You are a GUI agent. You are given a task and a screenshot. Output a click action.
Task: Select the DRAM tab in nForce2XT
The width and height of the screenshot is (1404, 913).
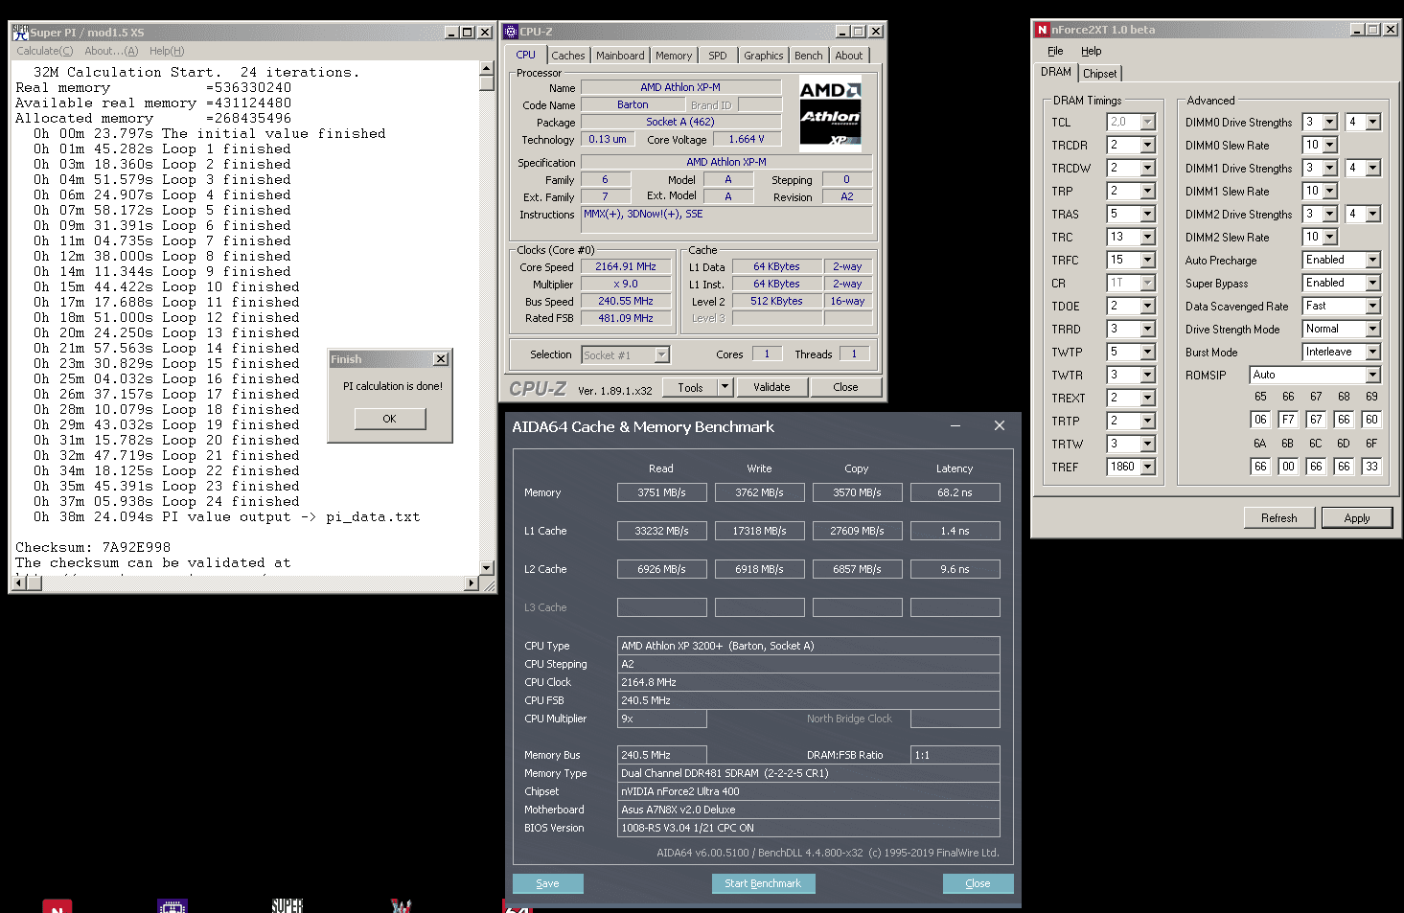pyautogui.click(x=1056, y=72)
